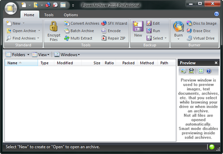Click Batch Archive tool
The width and height of the screenshot is (223, 154).
click(x=79, y=31)
